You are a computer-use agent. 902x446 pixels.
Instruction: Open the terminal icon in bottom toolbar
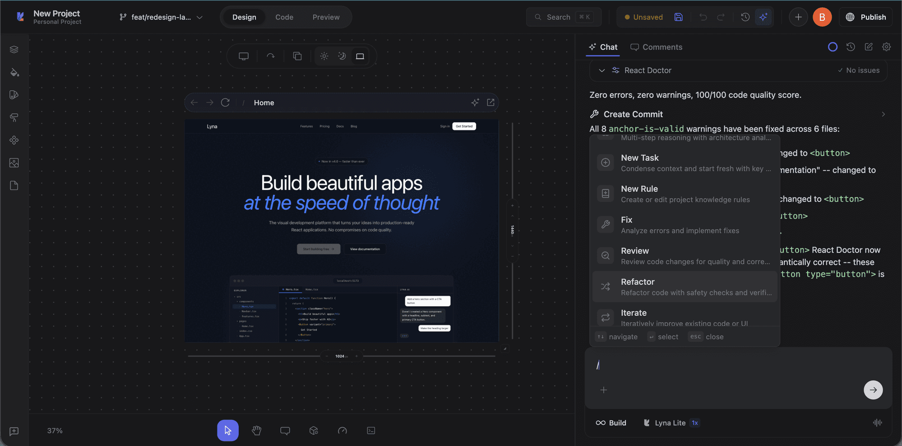(371, 431)
